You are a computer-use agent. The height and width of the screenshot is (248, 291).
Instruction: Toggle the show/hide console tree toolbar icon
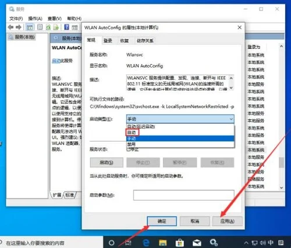pyautogui.click(x=30, y=27)
